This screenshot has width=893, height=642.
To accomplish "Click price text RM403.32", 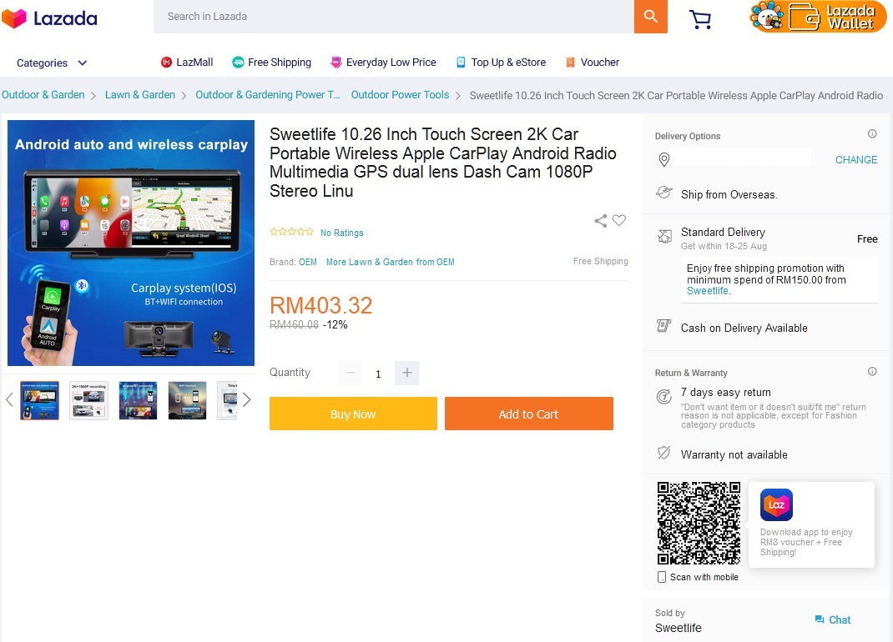I will point(320,306).
